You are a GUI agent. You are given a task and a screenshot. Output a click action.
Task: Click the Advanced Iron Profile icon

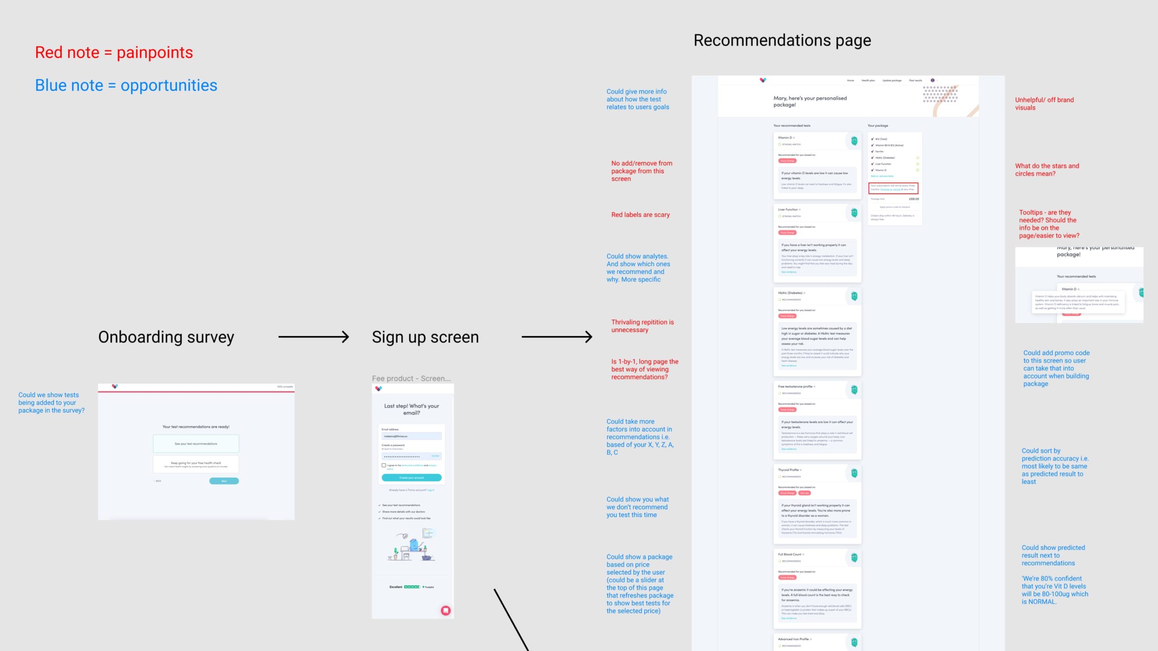tap(855, 642)
